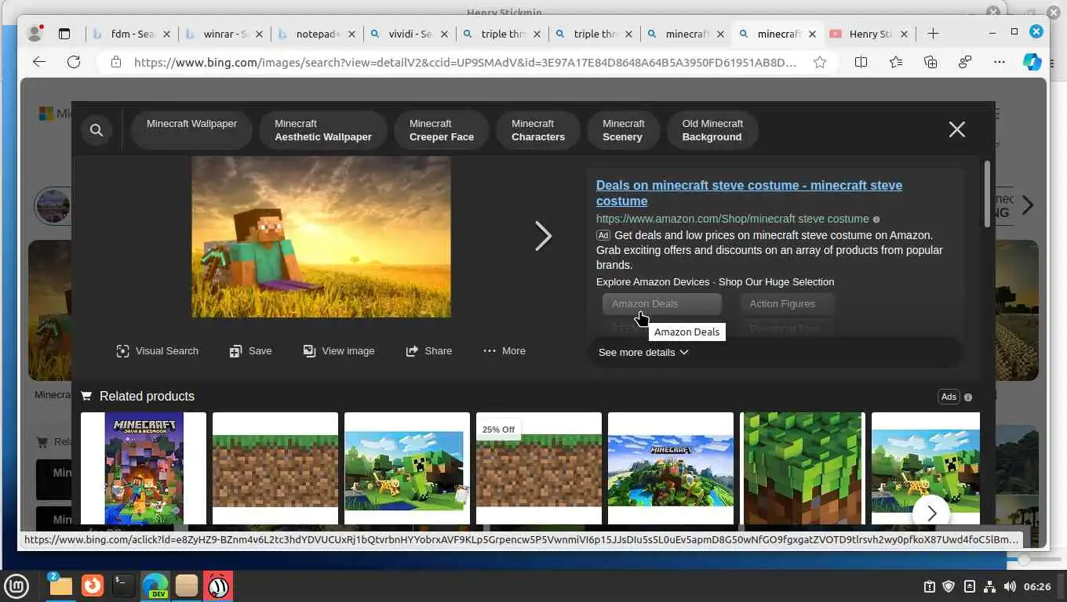Open the amazon.com Shop URL link
Screen dimensions: 1067x602
tap(732, 219)
